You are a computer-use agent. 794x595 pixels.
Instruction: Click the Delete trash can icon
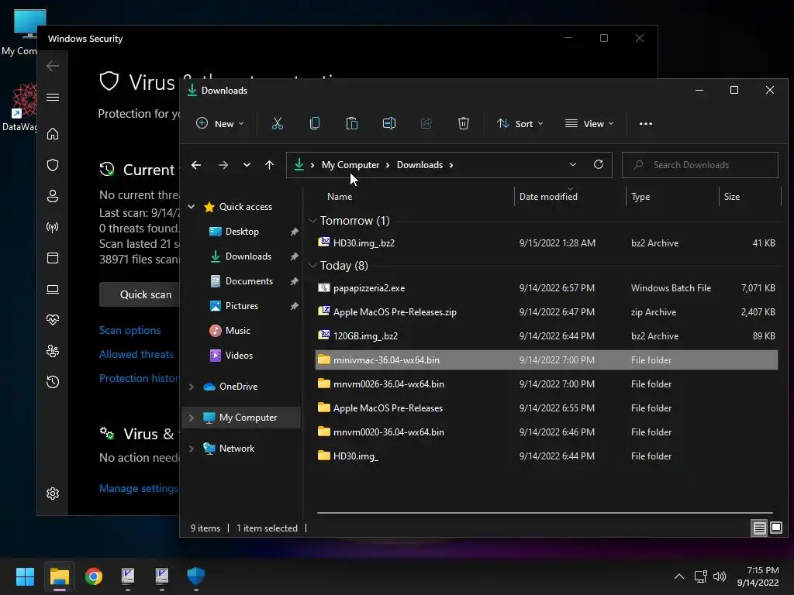[464, 123]
